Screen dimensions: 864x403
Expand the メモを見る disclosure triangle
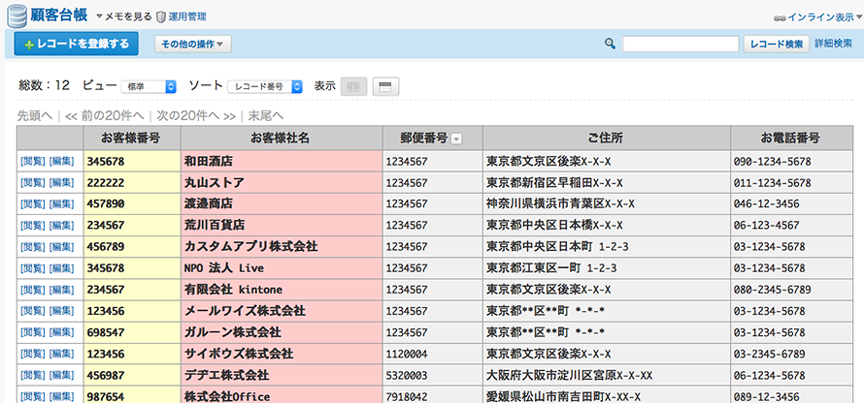(100, 17)
